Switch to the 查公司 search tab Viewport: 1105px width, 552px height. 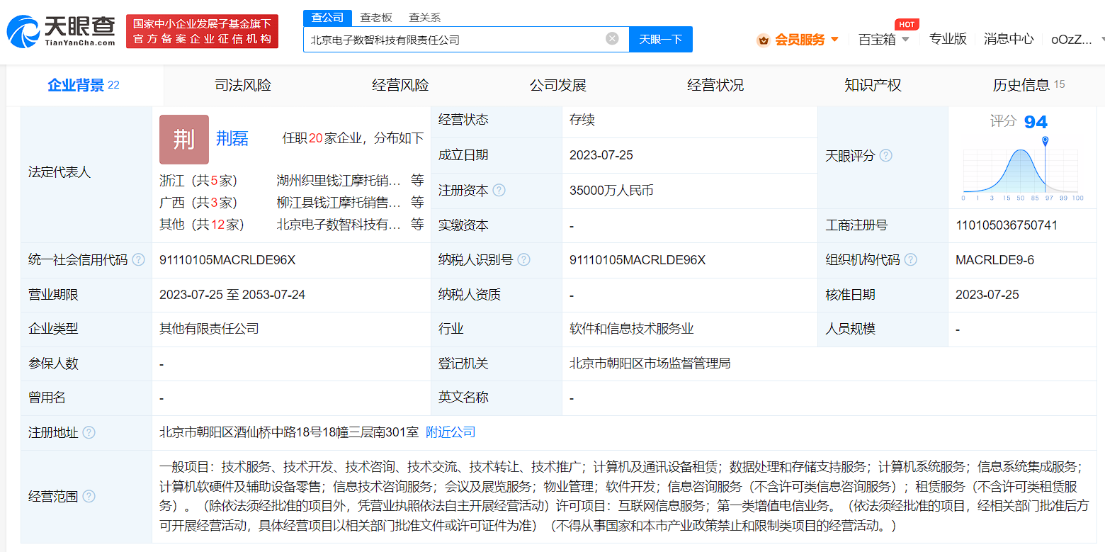pyautogui.click(x=328, y=18)
